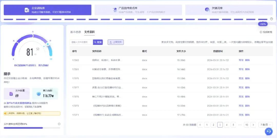Select the 产品独特卖点库 card
Screen dimensions: 277x138
click(x=138, y=10)
